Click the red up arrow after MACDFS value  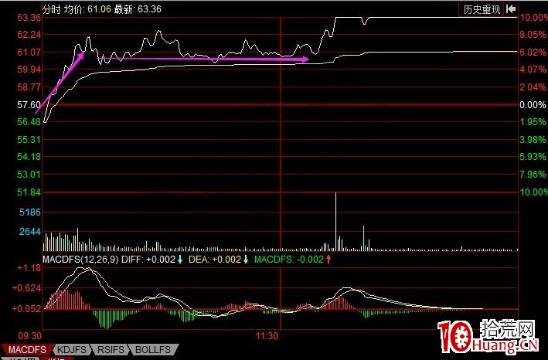(328, 260)
